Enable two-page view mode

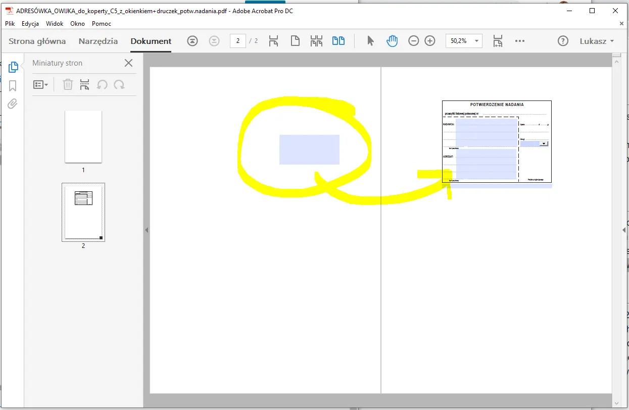[x=338, y=41]
